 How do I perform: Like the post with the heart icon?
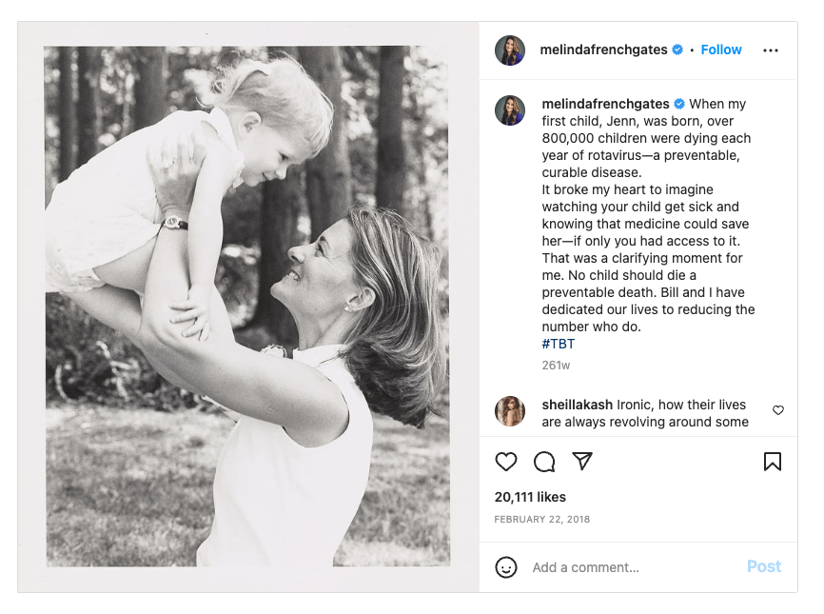(506, 462)
